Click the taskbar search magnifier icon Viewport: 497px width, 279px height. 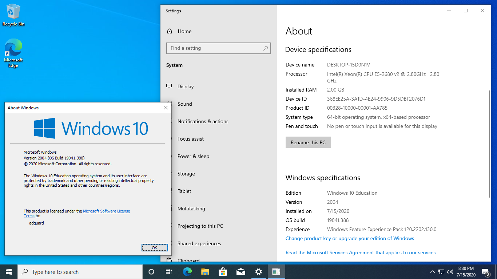pos(25,272)
